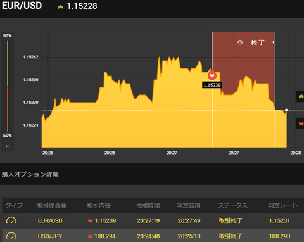This screenshot has height=242, width=304.
Task: Select the EUR/USD asset in trade table
Action: (50, 220)
